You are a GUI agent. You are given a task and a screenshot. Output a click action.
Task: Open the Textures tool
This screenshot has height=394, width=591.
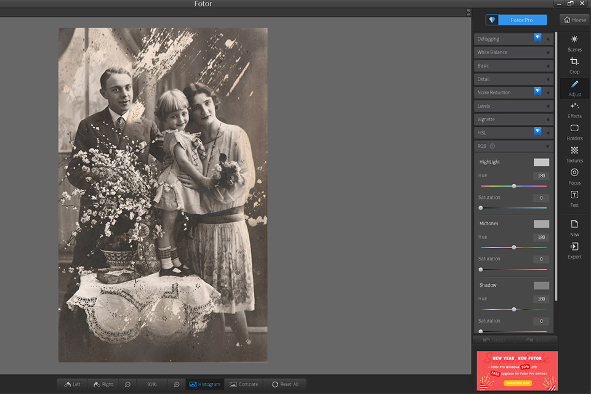tap(574, 154)
